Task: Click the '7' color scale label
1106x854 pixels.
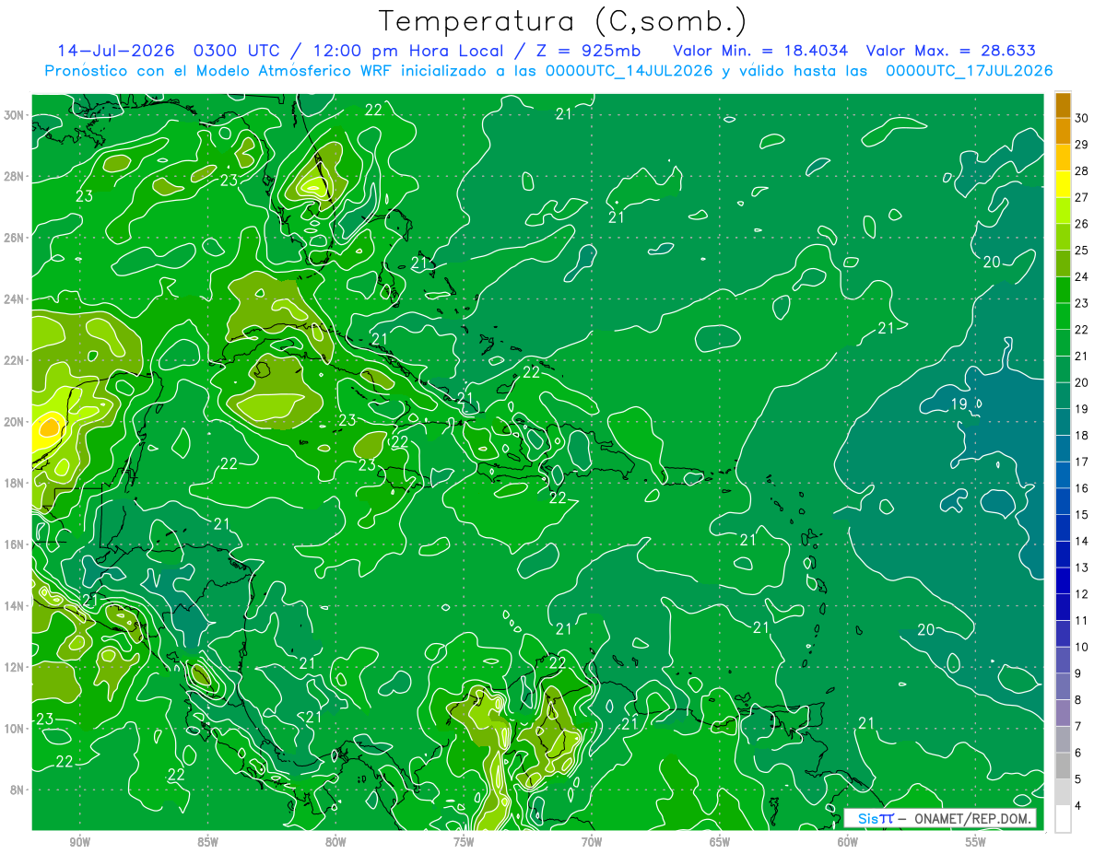Action: 1078,726
